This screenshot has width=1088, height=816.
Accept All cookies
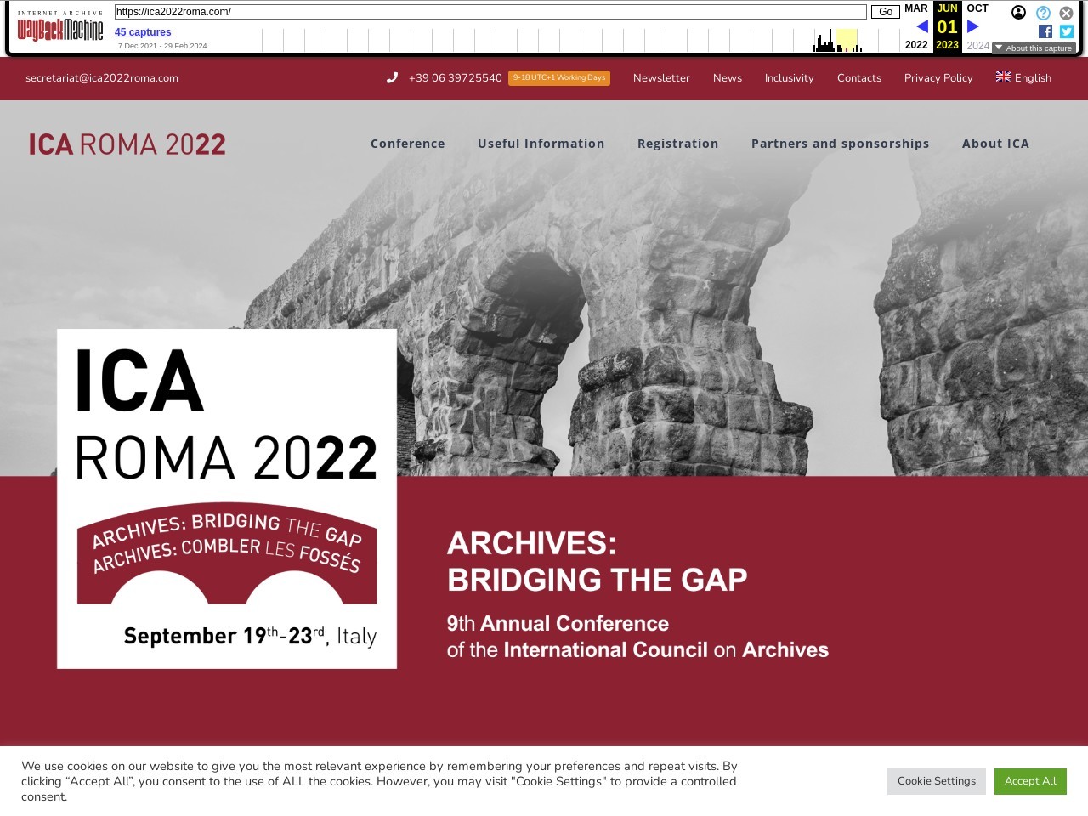[1030, 781]
